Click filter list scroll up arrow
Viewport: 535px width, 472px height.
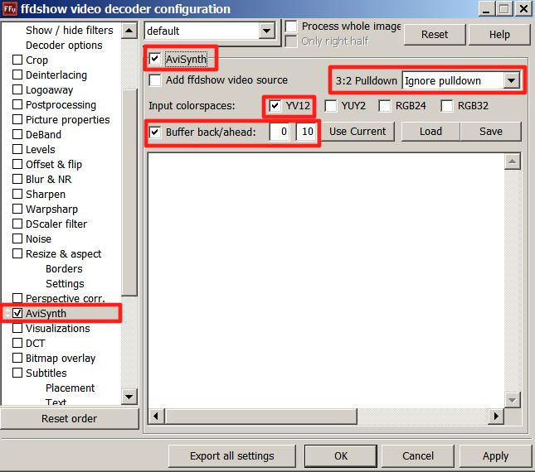click(129, 31)
